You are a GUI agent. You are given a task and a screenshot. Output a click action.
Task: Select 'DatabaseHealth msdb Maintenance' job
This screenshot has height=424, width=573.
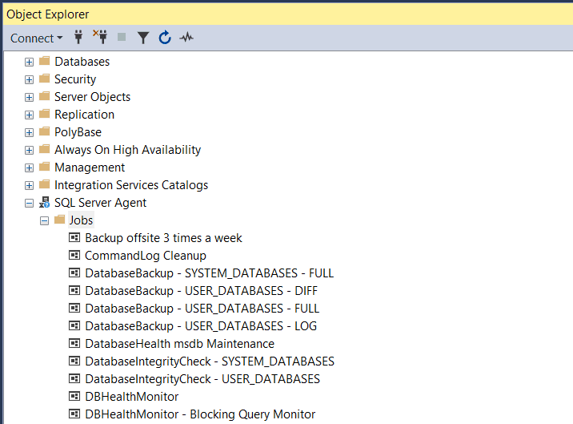[179, 344]
